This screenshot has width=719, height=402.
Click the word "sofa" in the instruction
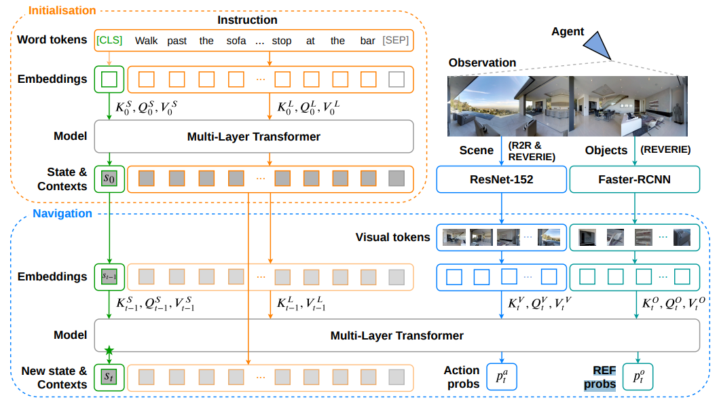click(x=236, y=41)
